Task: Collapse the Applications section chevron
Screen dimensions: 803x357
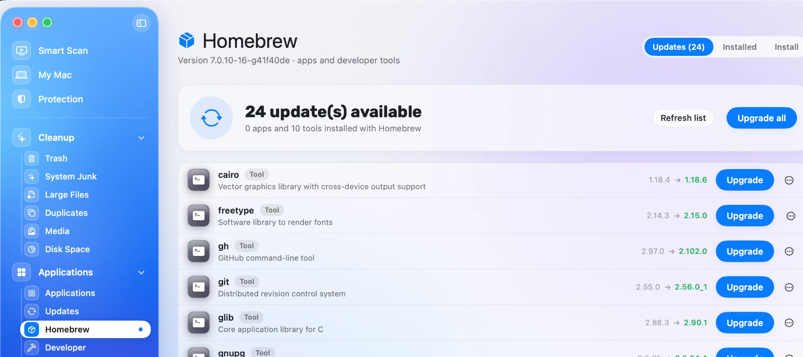Action: pyautogui.click(x=141, y=272)
